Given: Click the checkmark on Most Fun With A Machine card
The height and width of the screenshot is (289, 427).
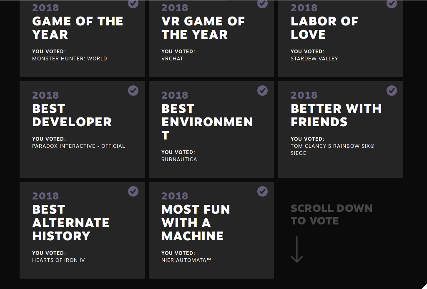Looking at the screenshot, I should 263,192.
